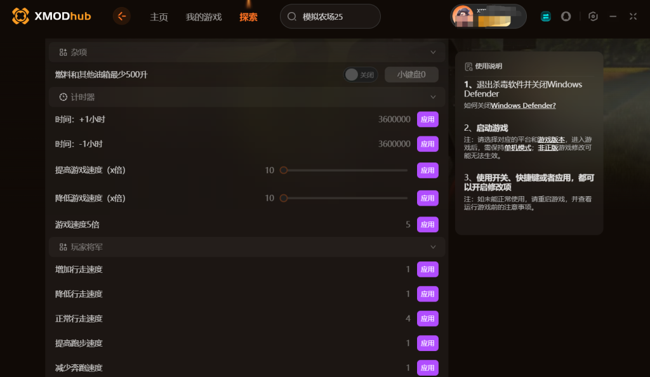
Task: Click the 提高游戏速度 slider handle
Action: (x=284, y=170)
